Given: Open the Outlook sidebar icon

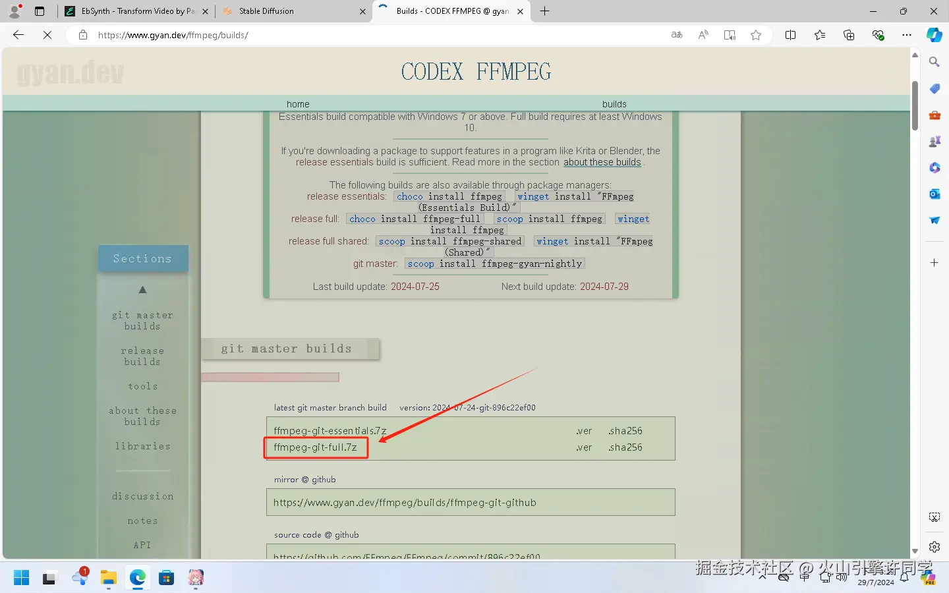Looking at the screenshot, I should [935, 194].
